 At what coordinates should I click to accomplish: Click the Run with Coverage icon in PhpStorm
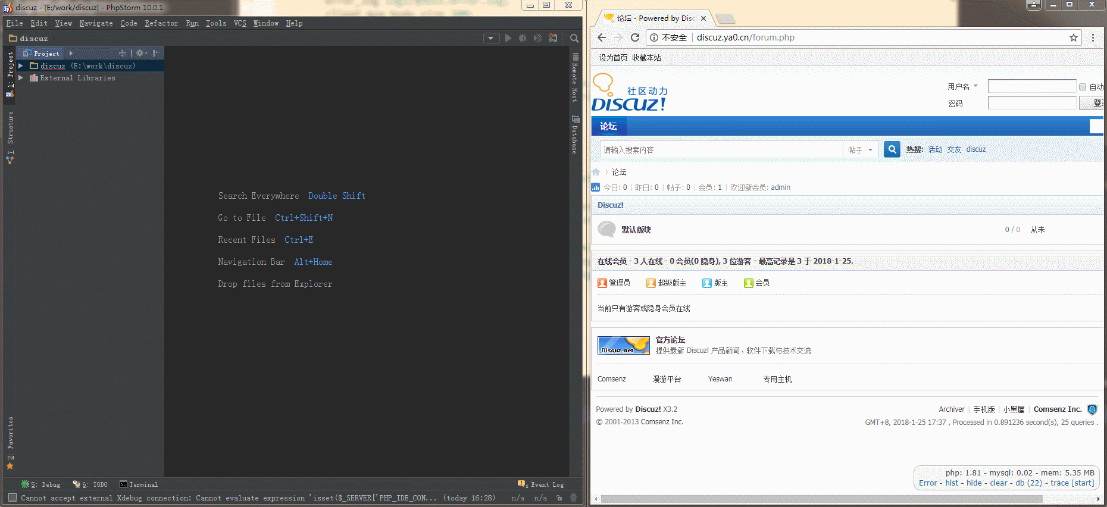click(538, 38)
